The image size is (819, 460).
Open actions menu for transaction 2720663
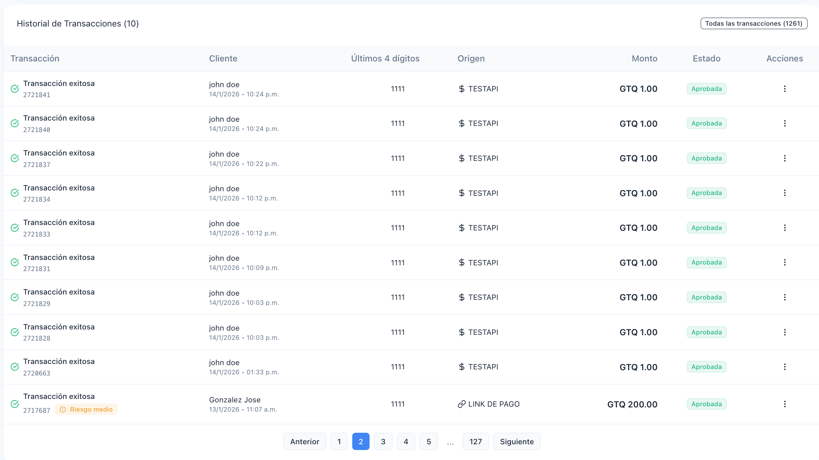[x=784, y=367]
